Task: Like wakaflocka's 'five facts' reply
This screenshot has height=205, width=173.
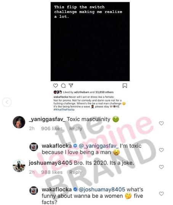Action: (x=161, y=194)
